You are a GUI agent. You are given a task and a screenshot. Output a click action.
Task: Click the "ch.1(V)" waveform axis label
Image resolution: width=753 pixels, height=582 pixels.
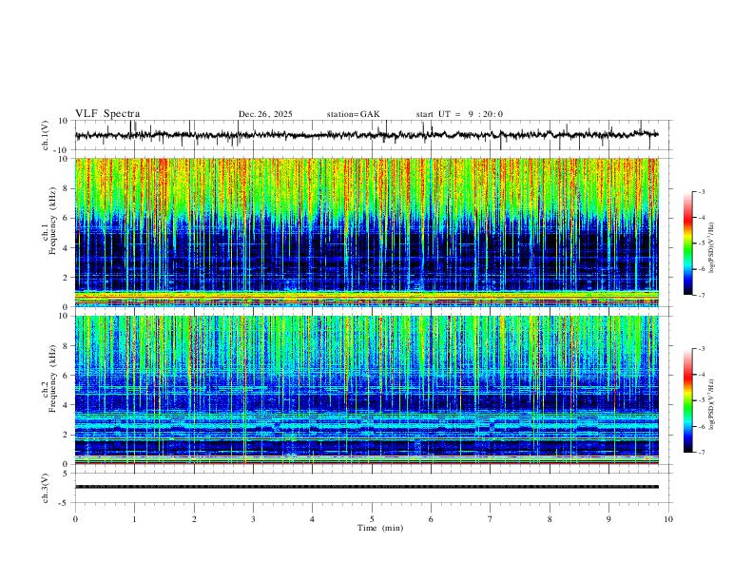tap(46, 135)
